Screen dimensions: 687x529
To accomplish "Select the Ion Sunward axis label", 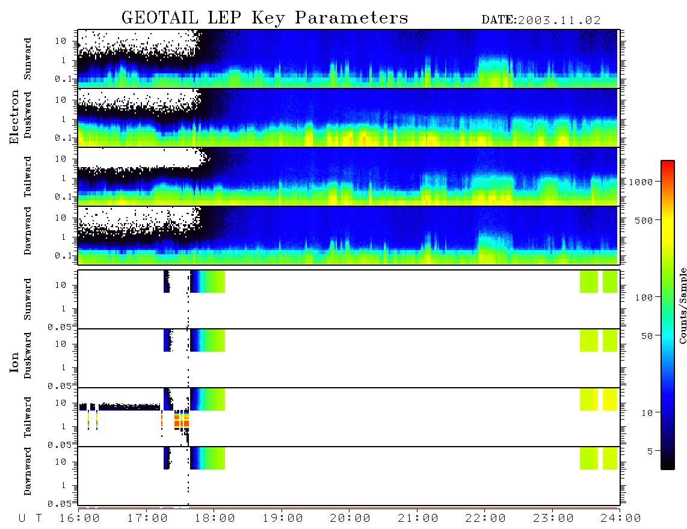I will [x=28, y=299].
